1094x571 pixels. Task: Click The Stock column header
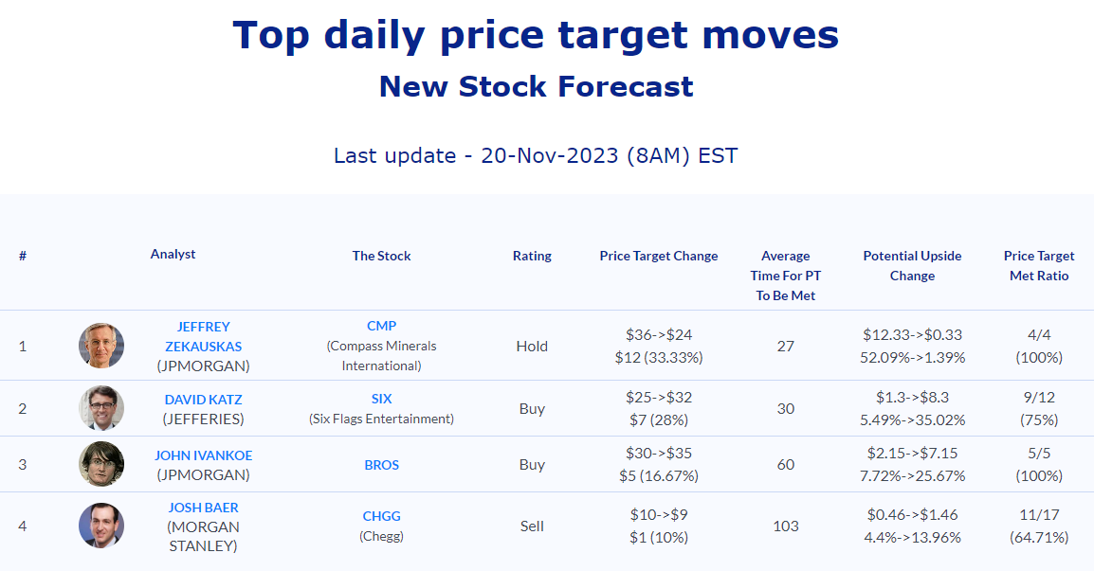click(x=382, y=256)
